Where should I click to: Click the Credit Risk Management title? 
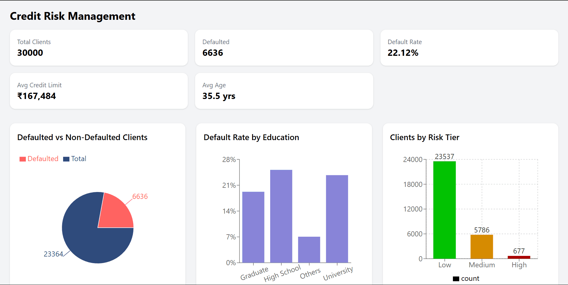pos(72,16)
